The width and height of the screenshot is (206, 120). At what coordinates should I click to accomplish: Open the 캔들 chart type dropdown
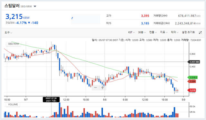click(x=153, y=32)
